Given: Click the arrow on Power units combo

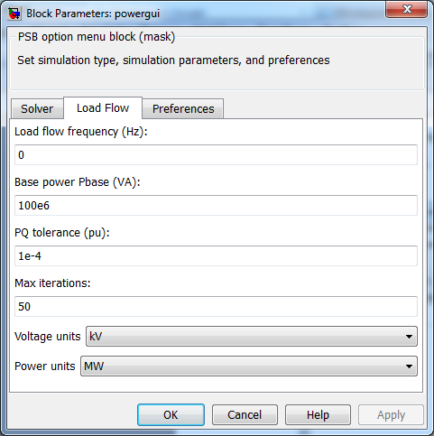Looking at the screenshot, I should click(409, 366).
